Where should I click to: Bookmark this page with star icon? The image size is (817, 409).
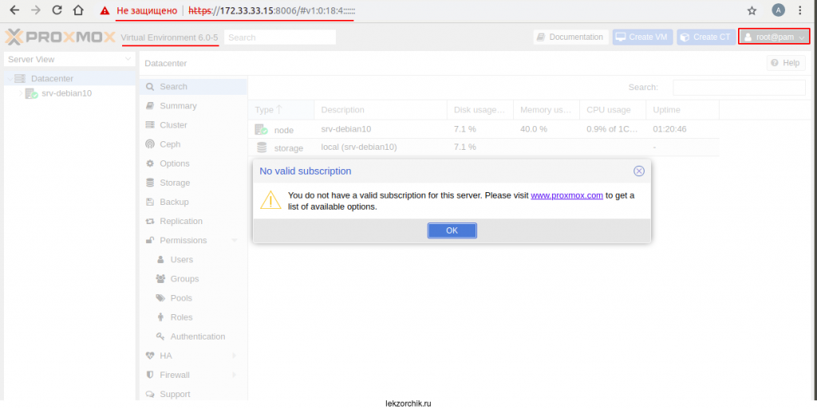click(752, 10)
